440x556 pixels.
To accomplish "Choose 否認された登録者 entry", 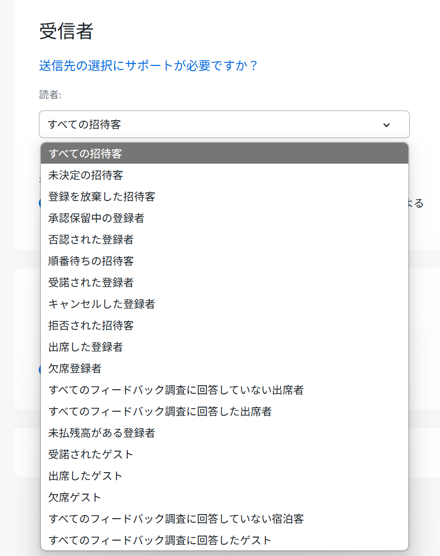I will point(225,240).
